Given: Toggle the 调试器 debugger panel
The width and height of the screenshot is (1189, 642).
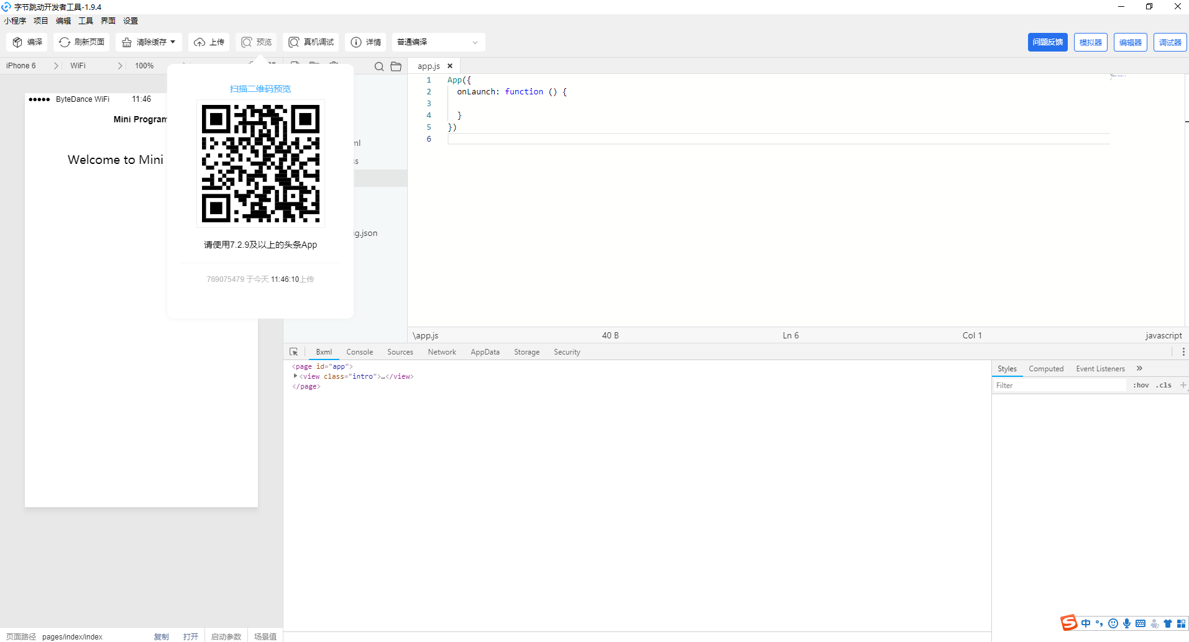Looking at the screenshot, I should pyautogui.click(x=1170, y=42).
